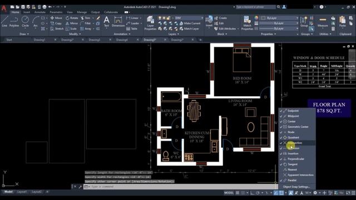The width and height of the screenshot is (356, 200).
Task: Click the command line input field
Action: point(180,187)
